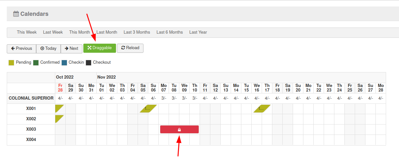
Task: Select the X001 booking starting November 5
Action: click(148, 109)
